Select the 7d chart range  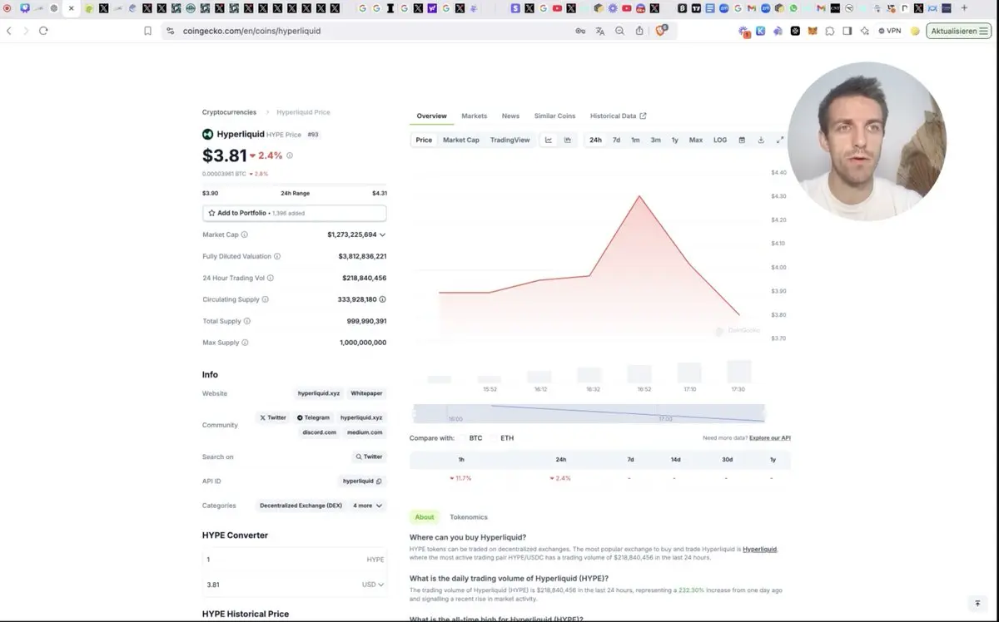tap(616, 140)
